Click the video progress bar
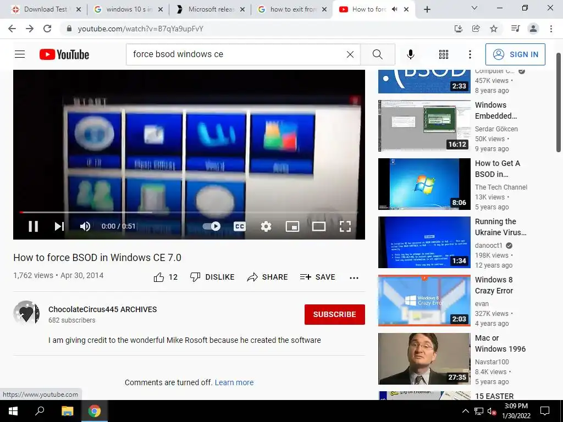This screenshot has height=422, width=563. [x=189, y=213]
